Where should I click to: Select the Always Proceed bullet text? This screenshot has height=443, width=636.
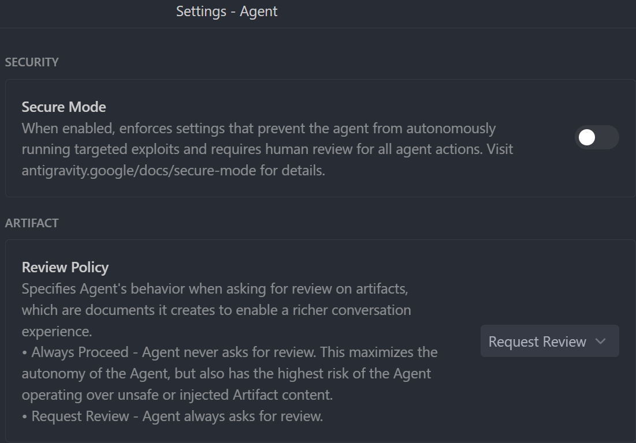pyautogui.click(x=229, y=352)
